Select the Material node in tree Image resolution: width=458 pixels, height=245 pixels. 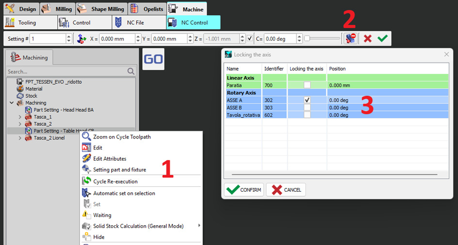(33, 89)
